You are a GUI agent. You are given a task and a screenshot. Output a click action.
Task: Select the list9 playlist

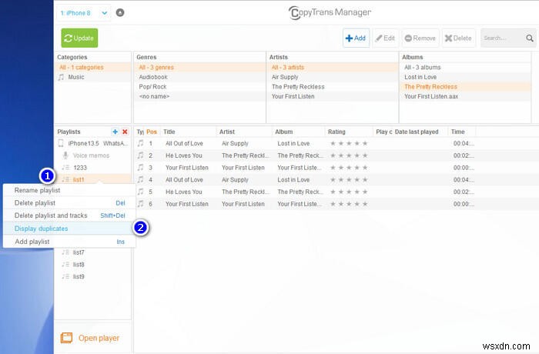(93, 276)
